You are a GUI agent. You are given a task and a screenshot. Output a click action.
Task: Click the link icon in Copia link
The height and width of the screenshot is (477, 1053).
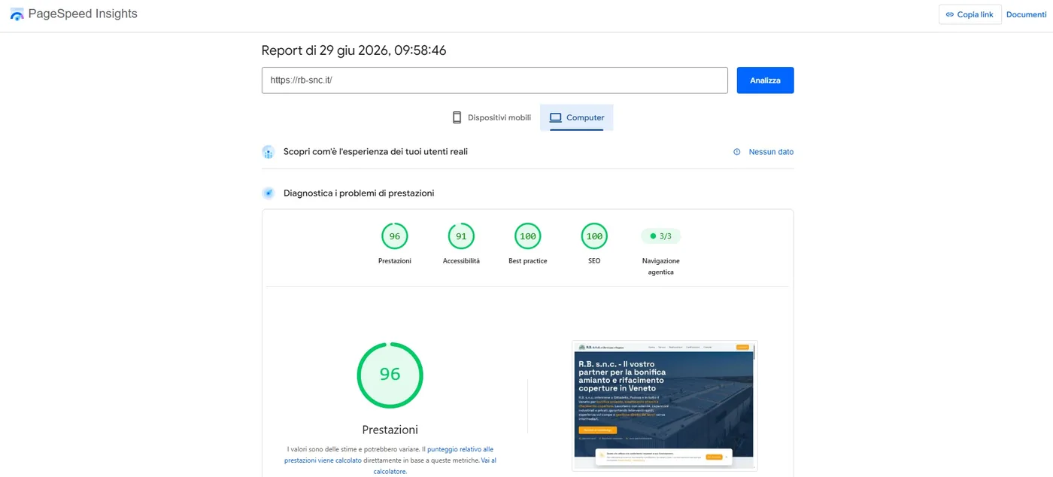click(950, 14)
